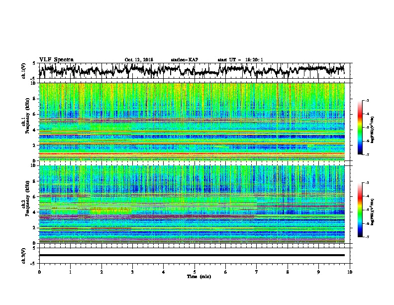This screenshot has width=394, height=305.
Task: Click the ch.2 spectrogram color scale bar
Action: (x=360, y=210)
